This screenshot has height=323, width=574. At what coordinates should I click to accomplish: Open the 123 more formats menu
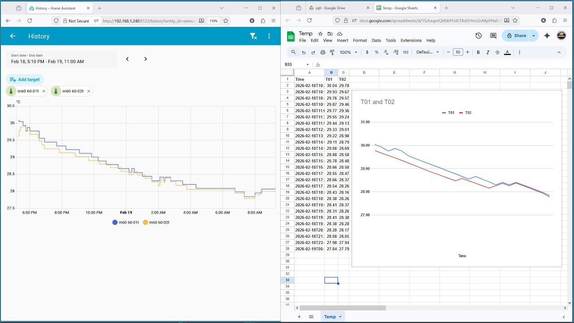(406, 52)
